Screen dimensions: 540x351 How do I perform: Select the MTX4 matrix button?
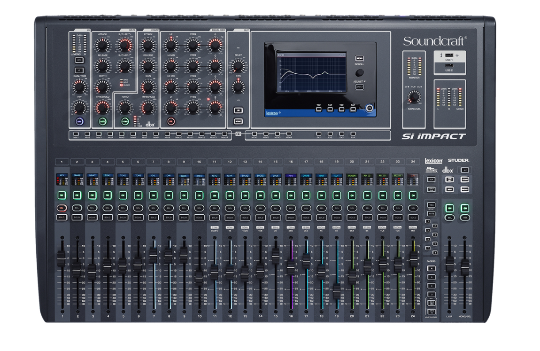tap(289, 133)
